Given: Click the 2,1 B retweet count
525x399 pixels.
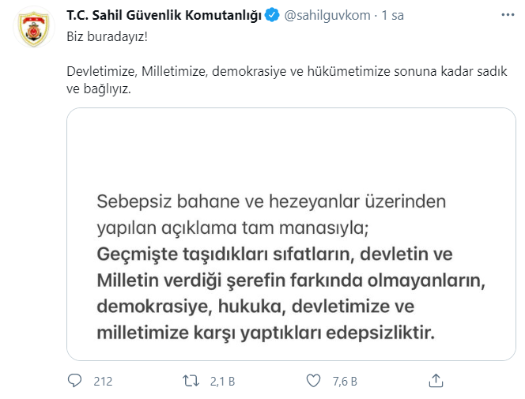Looking at the screenshot, I should click(x=223, y=382).
